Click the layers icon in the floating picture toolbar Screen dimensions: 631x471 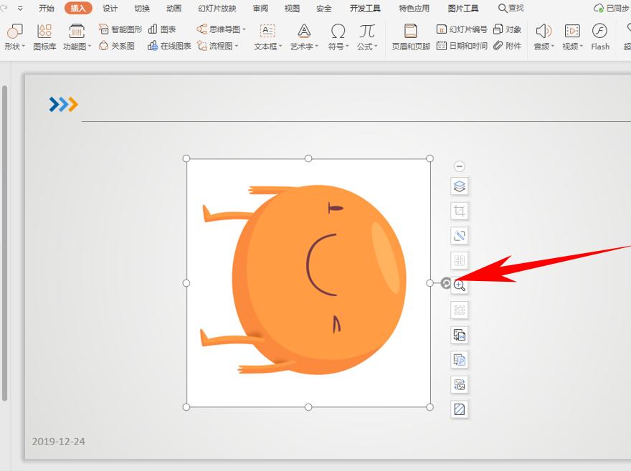(460, 186)
